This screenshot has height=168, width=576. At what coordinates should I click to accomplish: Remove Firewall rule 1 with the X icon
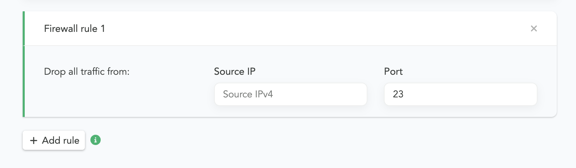(534, 28)
